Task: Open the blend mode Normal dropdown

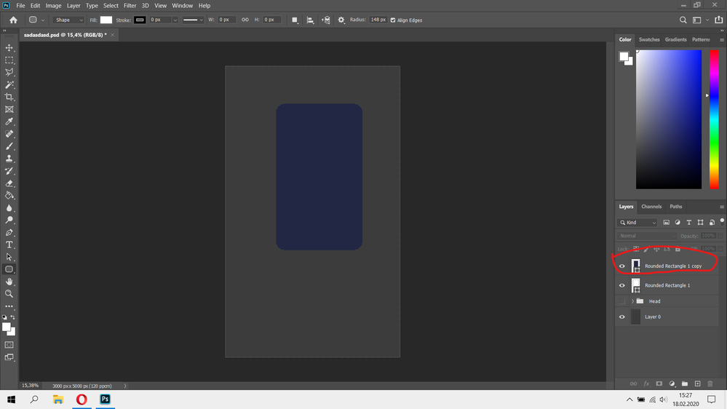Action: (x=647, y=236)
